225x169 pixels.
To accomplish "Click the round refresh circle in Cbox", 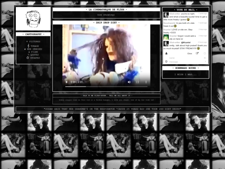I will (x=205, y=53).
